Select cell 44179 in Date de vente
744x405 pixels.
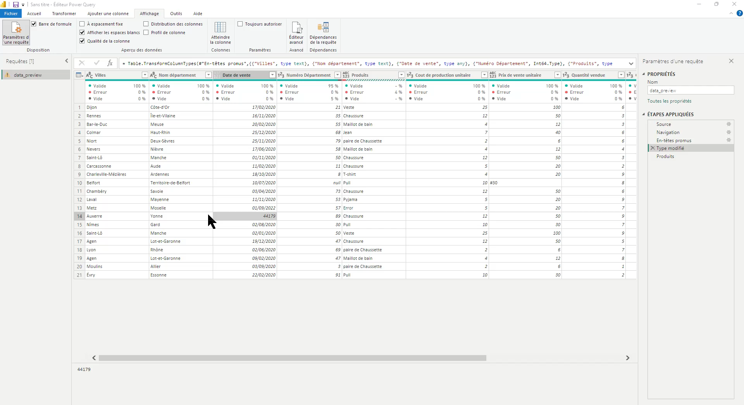click(x=245, y=216)
